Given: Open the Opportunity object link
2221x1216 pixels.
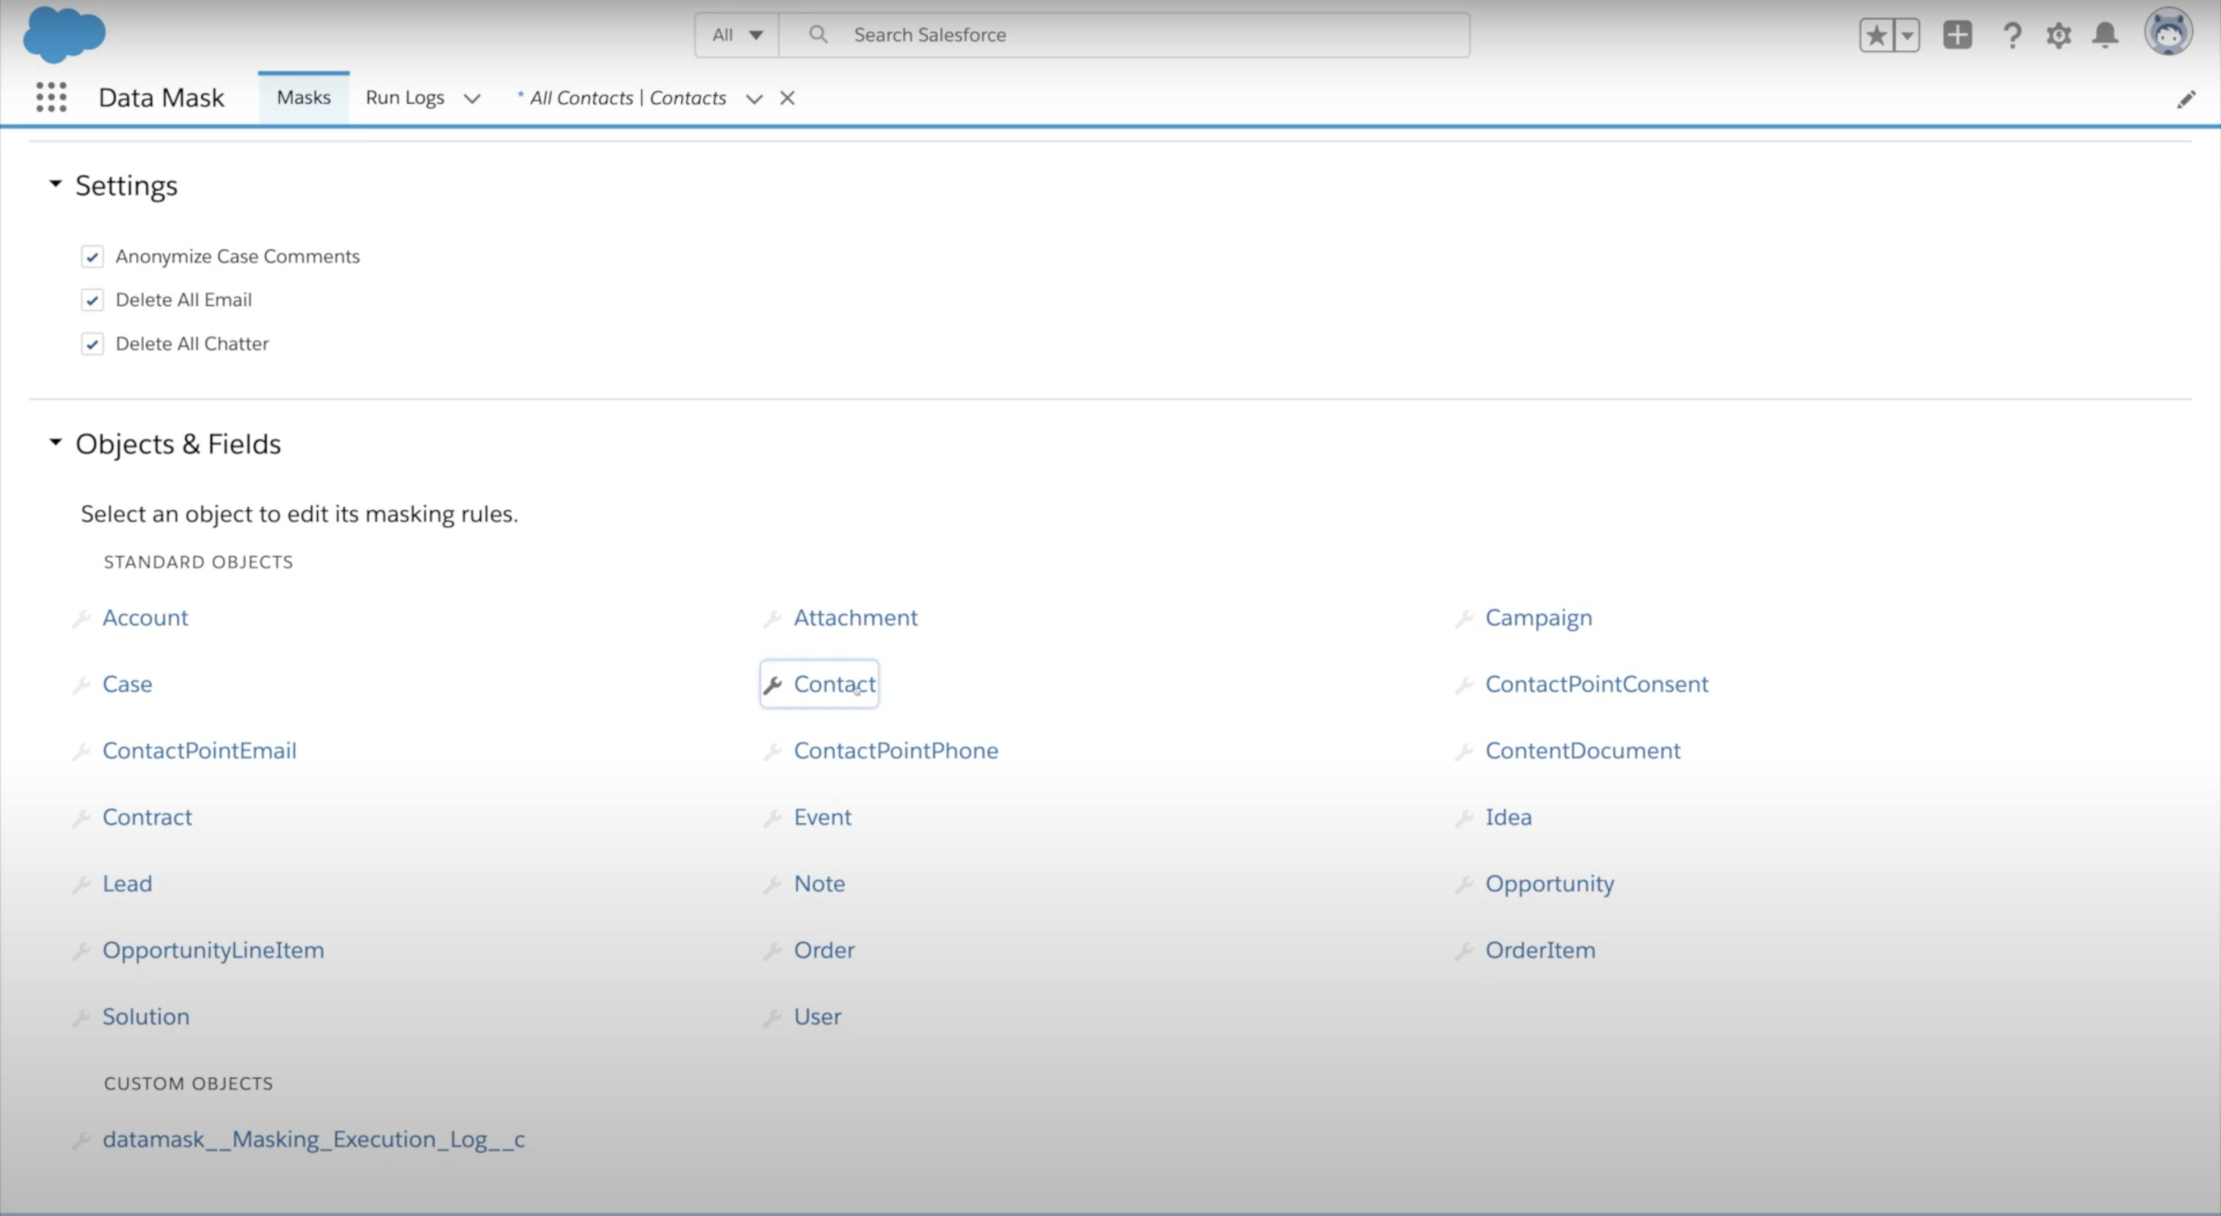Looking at the screenshot, I should pyautogui.click(x=1549, y=884).
